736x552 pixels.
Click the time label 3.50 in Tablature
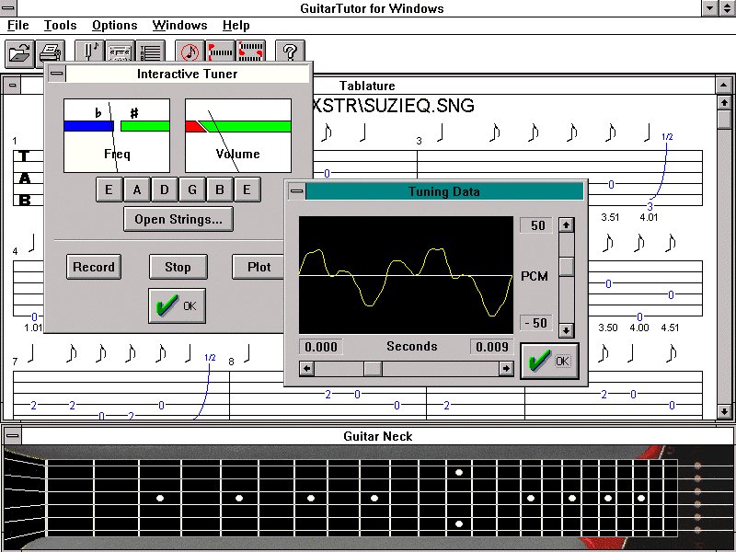tap(608, 328)
